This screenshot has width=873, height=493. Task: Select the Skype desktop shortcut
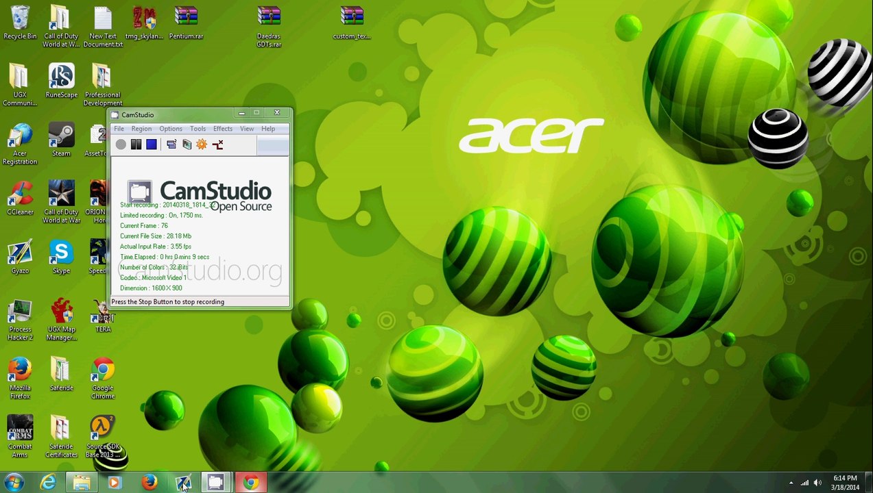click(x=61, y=257)
